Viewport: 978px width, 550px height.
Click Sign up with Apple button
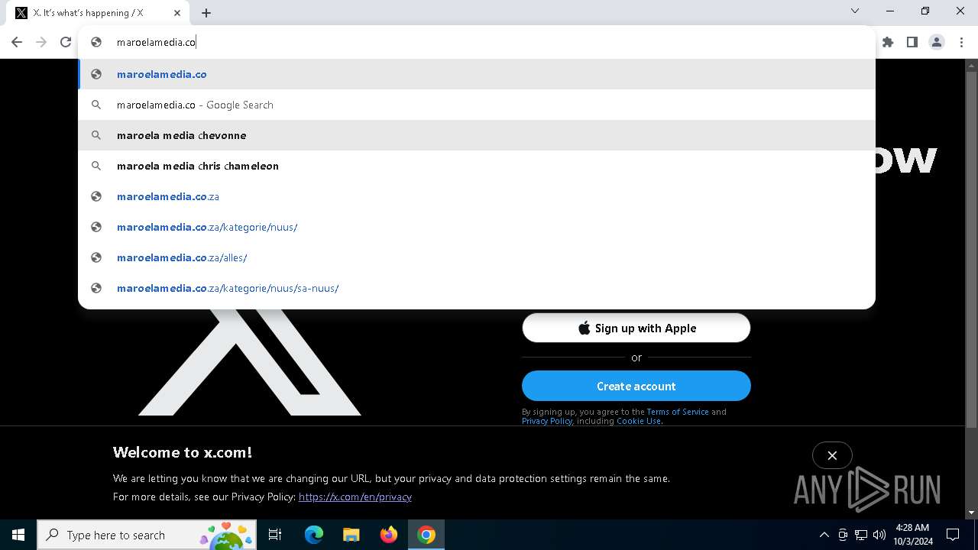pyautogui.click(x=636, y=328)
